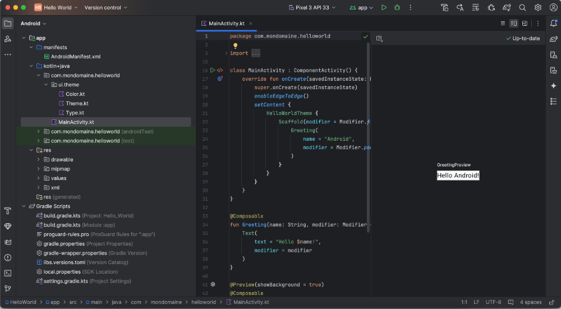Switch editor to Split view
This screenshot has width=561, height=309.
pyautogui.click(x=514, y=24)
